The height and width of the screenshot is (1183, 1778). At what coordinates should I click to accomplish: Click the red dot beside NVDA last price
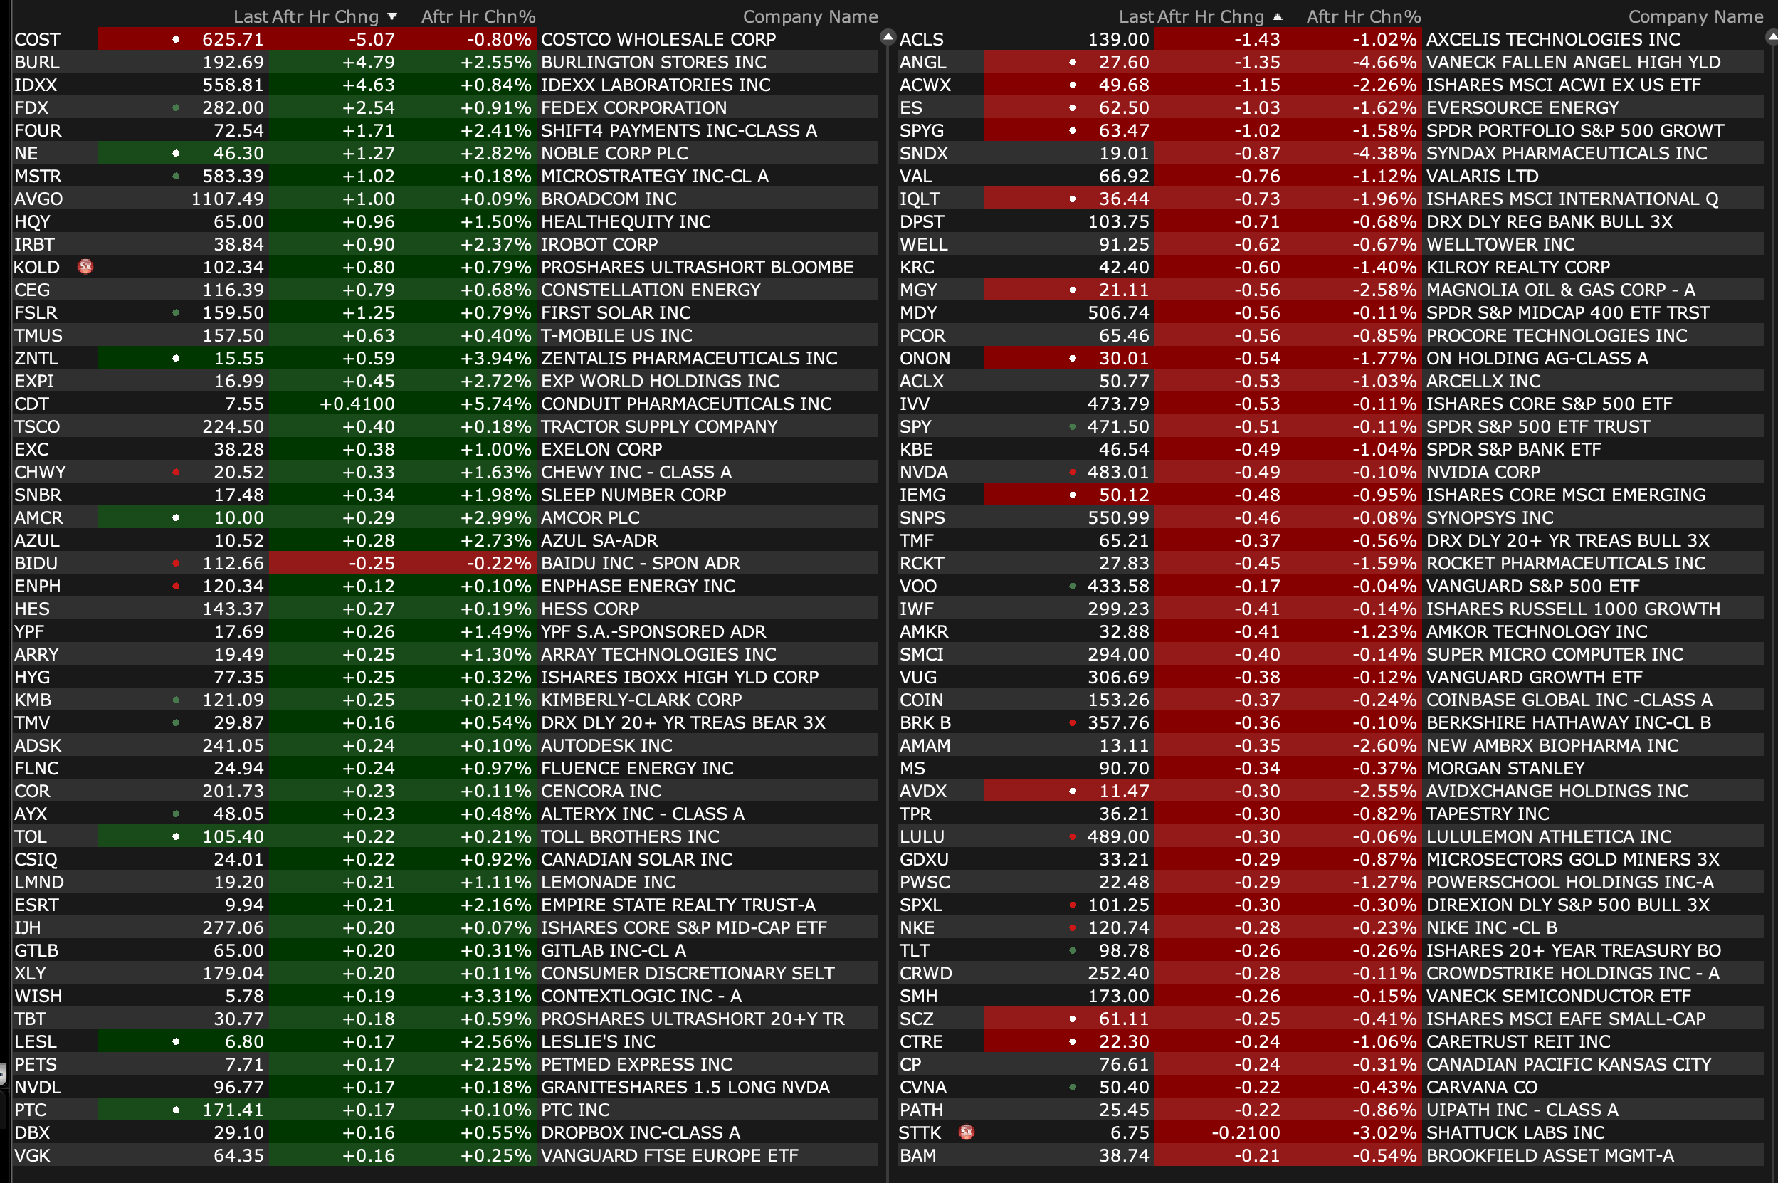pyautogui.click(x=1073, y=473)
